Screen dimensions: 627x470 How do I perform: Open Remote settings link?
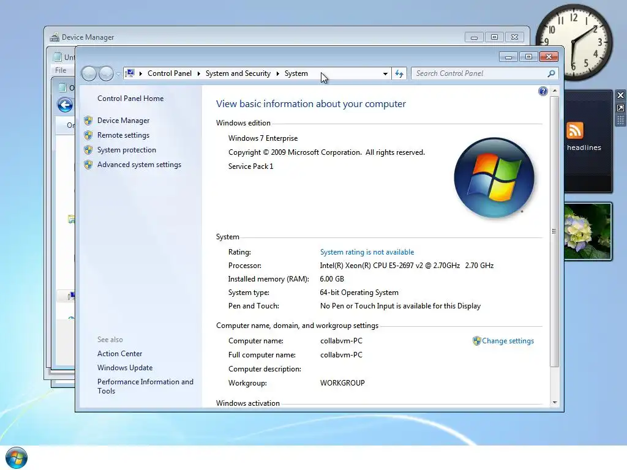pos(123,135)
